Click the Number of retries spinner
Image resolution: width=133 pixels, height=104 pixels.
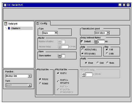59,42
